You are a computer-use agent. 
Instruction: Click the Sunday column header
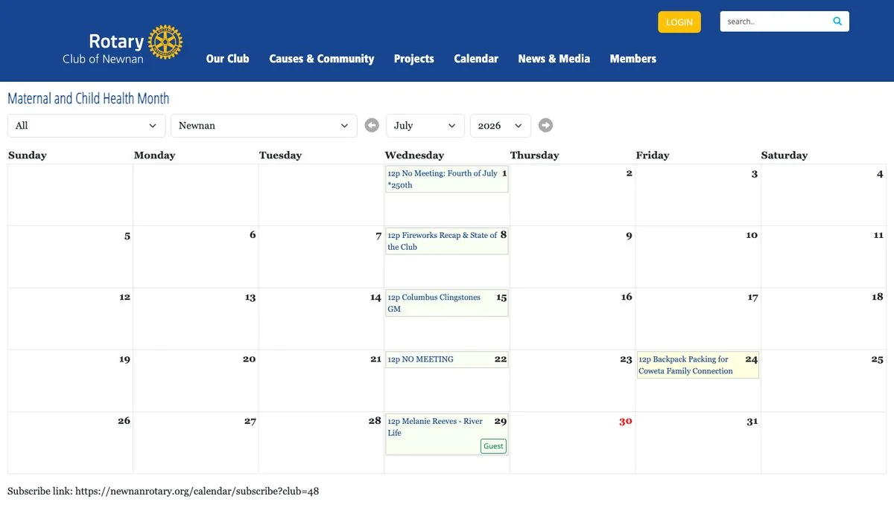pos(27,155)
